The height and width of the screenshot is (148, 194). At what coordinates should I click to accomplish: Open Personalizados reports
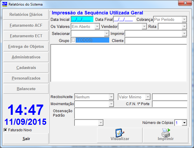pos(26,78)
